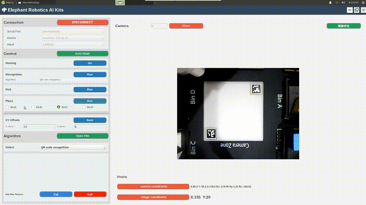This screenshot has width=366, height=205.
Task: Open the Baud rate dropdown
Action: 73,44
